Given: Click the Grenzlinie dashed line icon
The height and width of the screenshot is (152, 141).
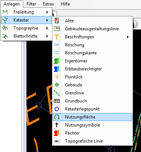Looking at the screenshot, I should point(57,93).
